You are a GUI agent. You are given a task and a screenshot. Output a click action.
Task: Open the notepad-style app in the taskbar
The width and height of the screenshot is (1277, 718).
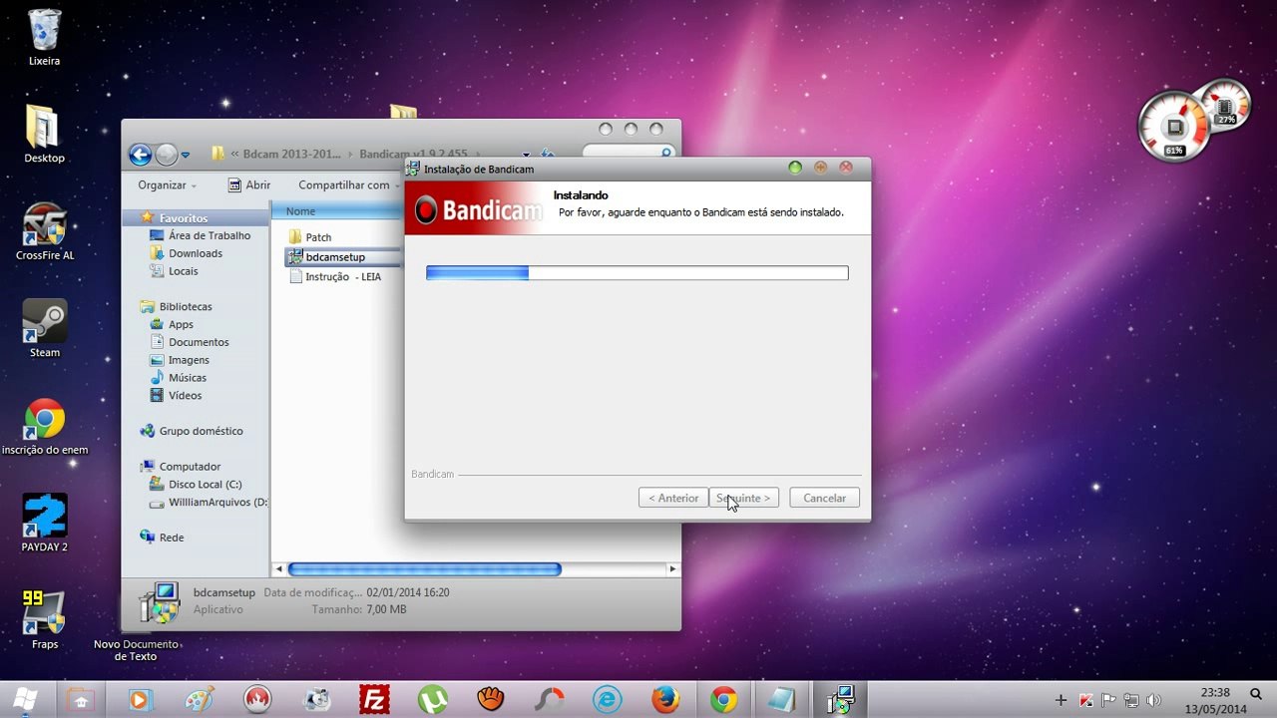tap(782, 700)
